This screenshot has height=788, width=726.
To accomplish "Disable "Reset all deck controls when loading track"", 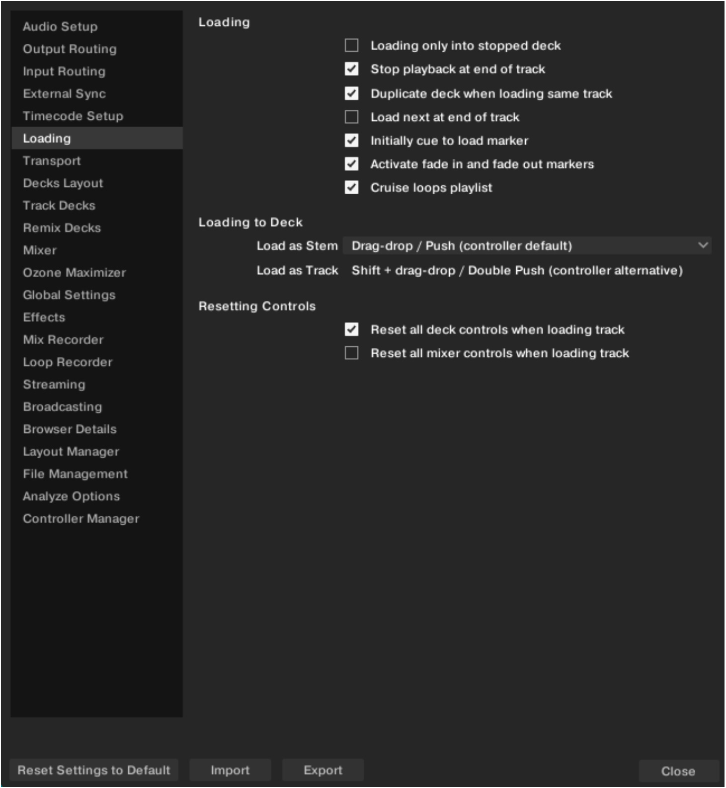I will point(353,329).
